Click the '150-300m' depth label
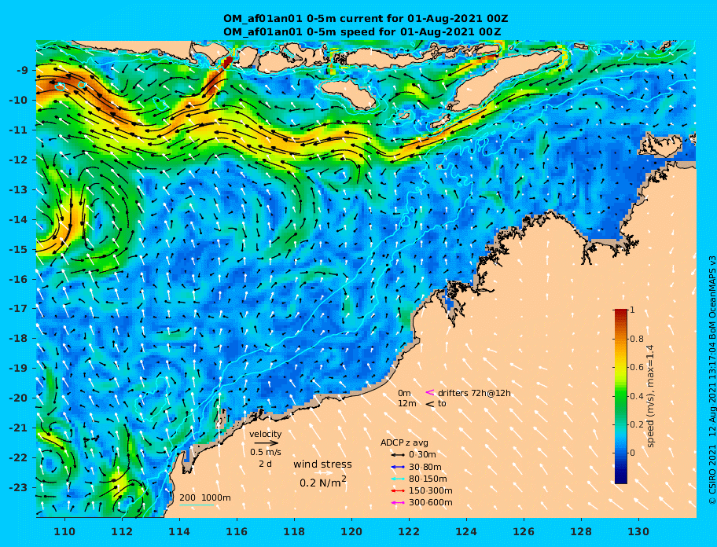This screenshot has width=717, height=547. coord(430,490)
